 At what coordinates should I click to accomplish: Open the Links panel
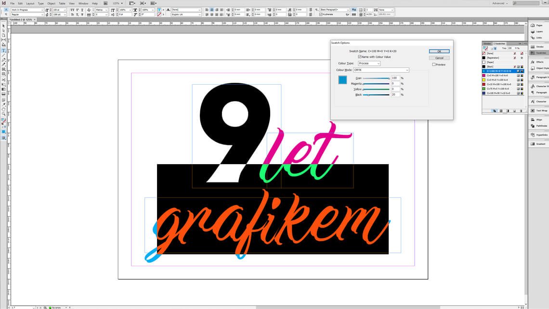[x=539, y=38]
